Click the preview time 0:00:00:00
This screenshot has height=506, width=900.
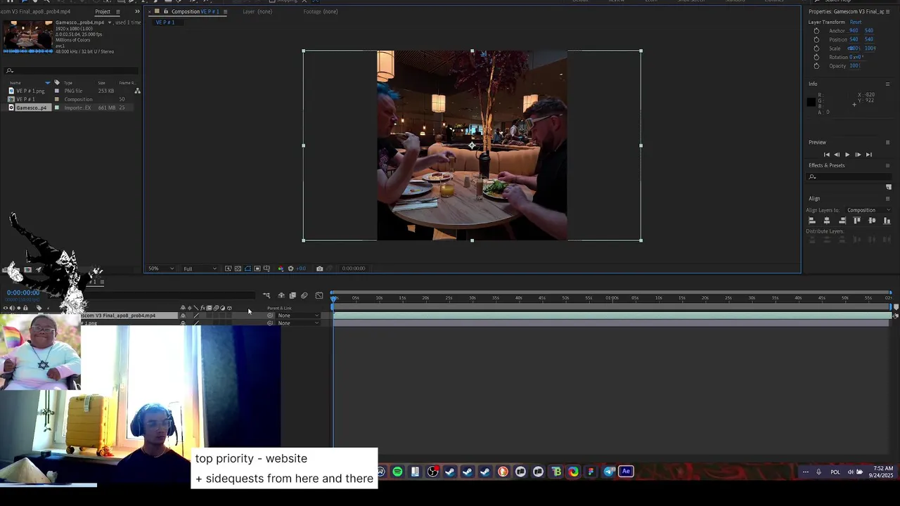[x=354, y=268]
